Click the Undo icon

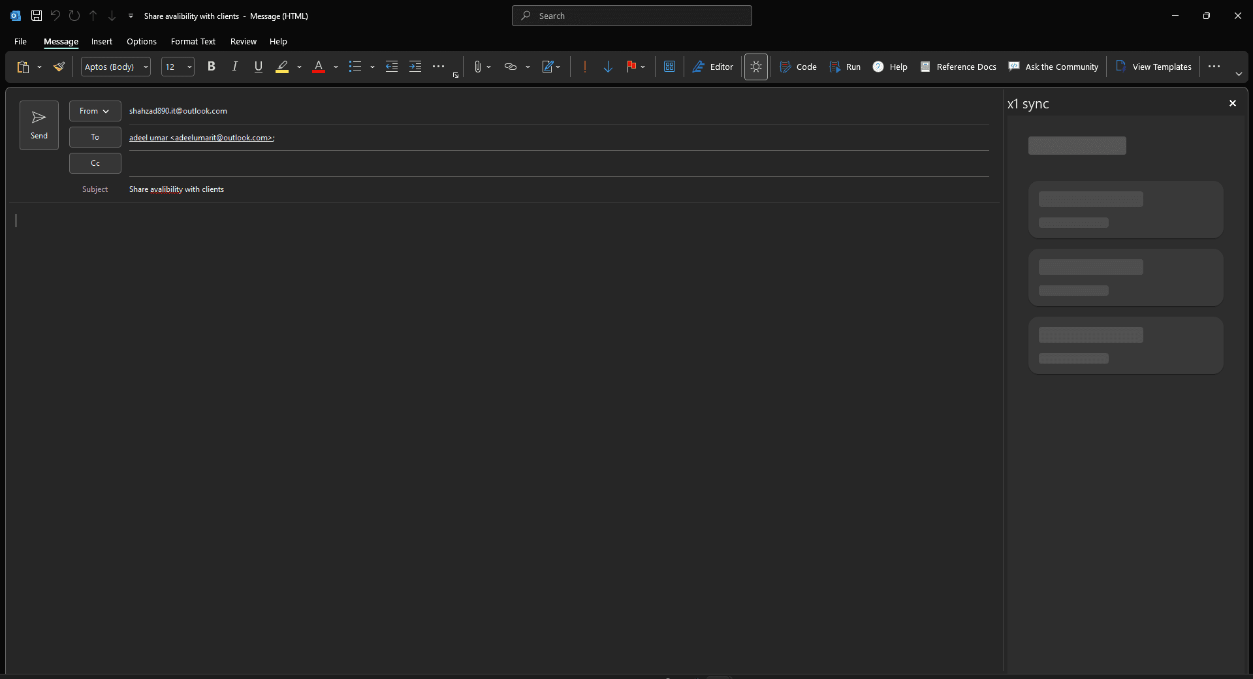point(56,16)
